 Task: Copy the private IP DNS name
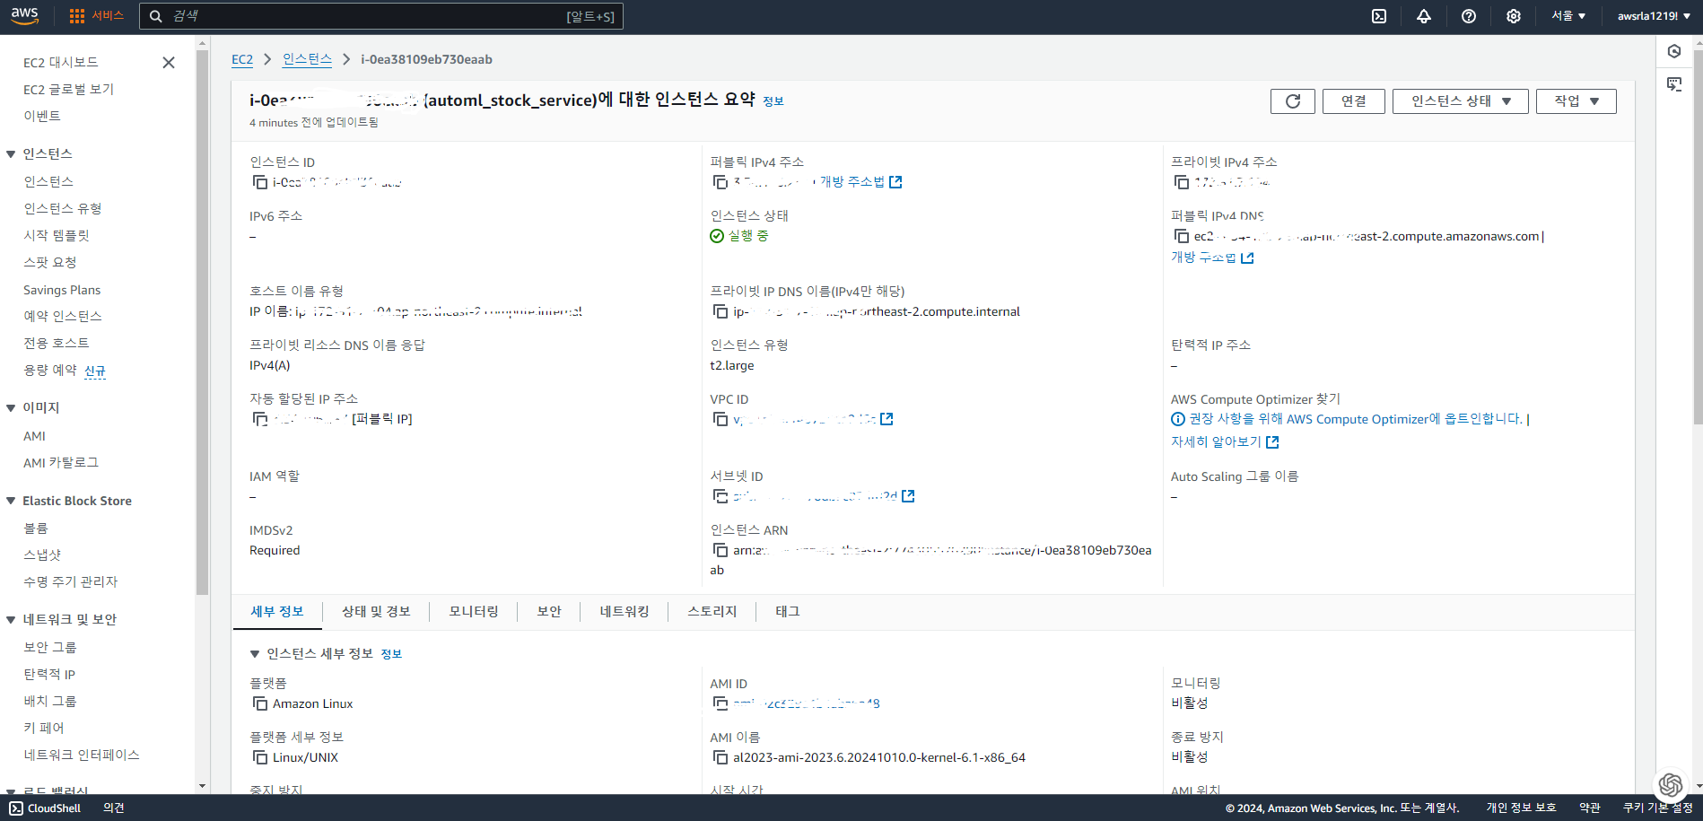pos(720,311)
